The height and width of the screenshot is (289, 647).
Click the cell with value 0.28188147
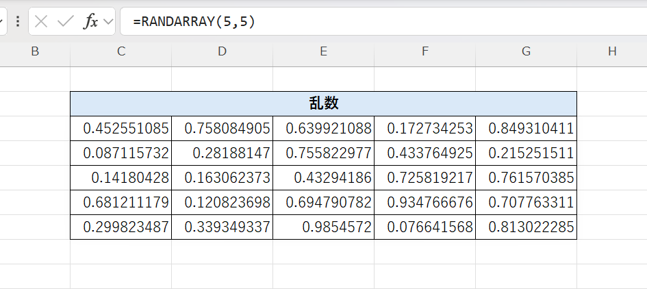222,153
